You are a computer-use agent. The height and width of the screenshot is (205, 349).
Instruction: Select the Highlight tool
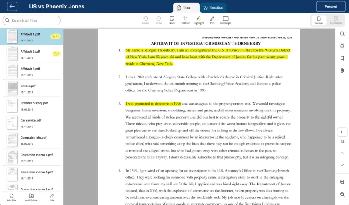[x=199, y=20]
